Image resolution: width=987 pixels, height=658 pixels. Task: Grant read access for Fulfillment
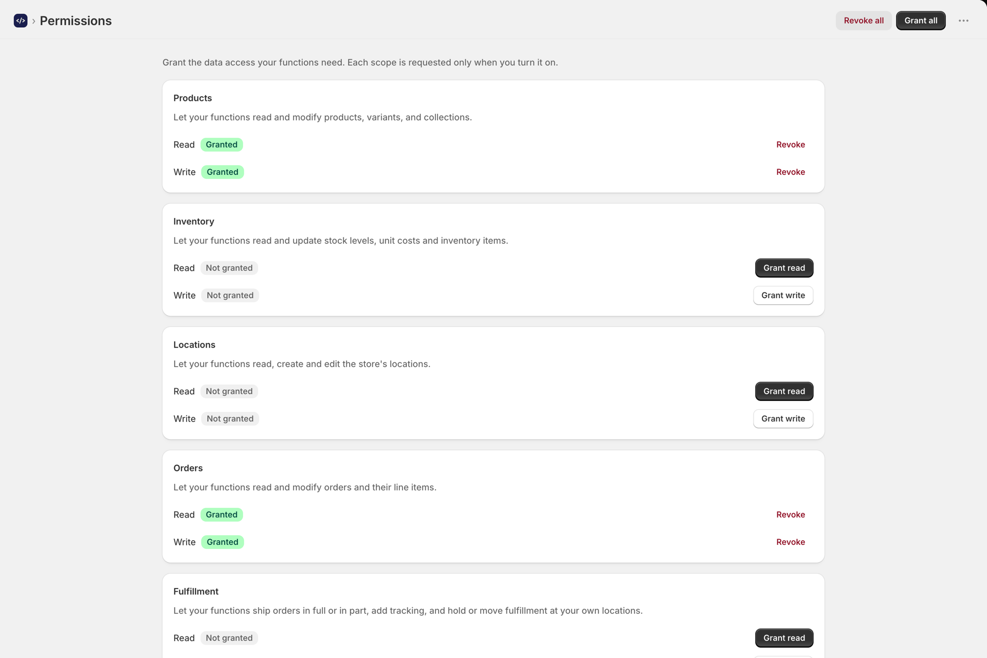point(784,638)
